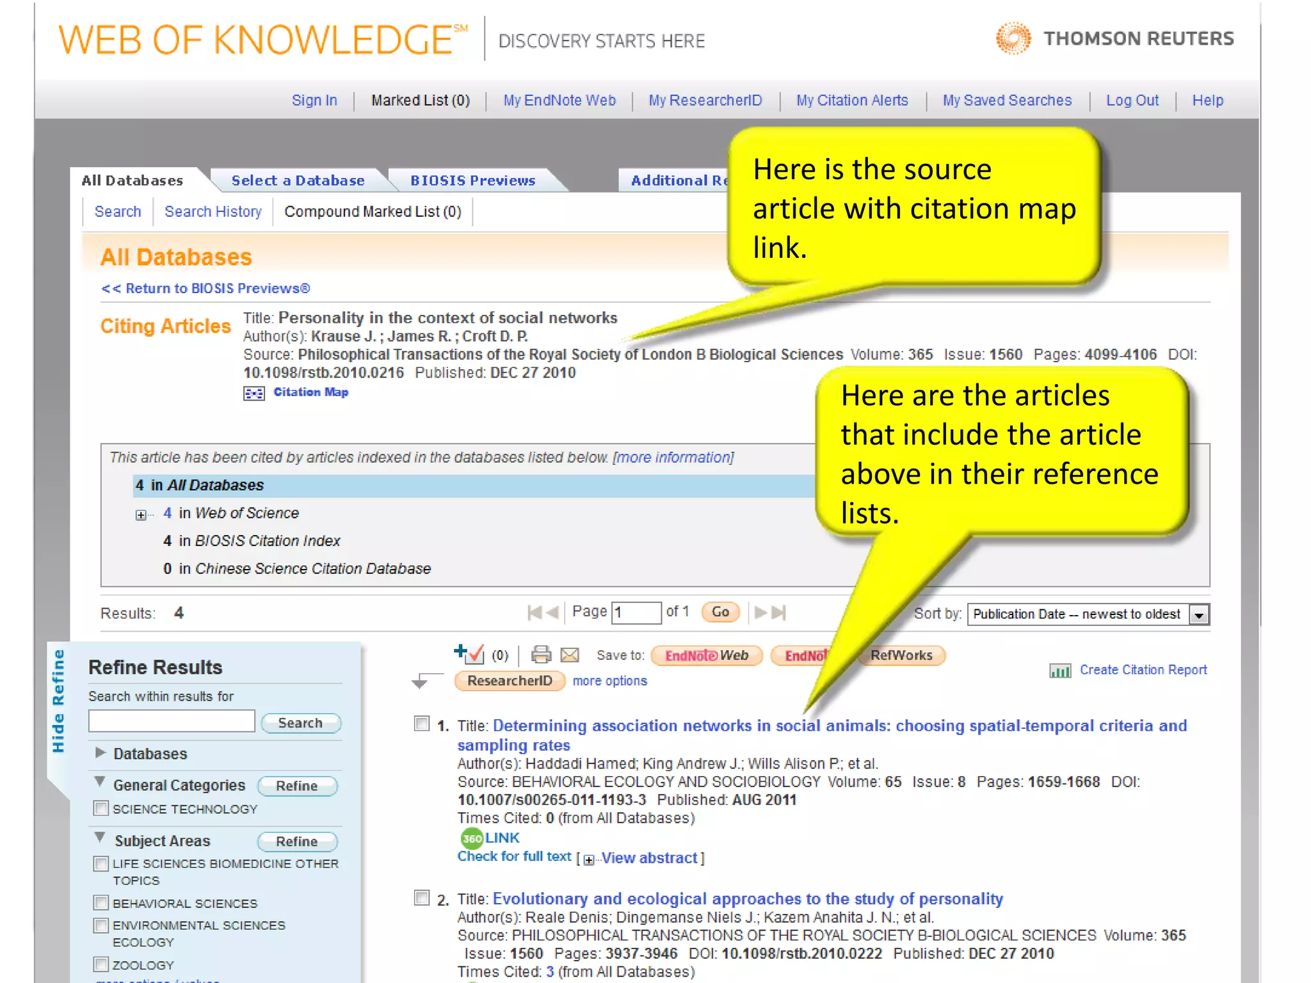Click the next page arrow

pyautogui.click(x=760, y=612)
